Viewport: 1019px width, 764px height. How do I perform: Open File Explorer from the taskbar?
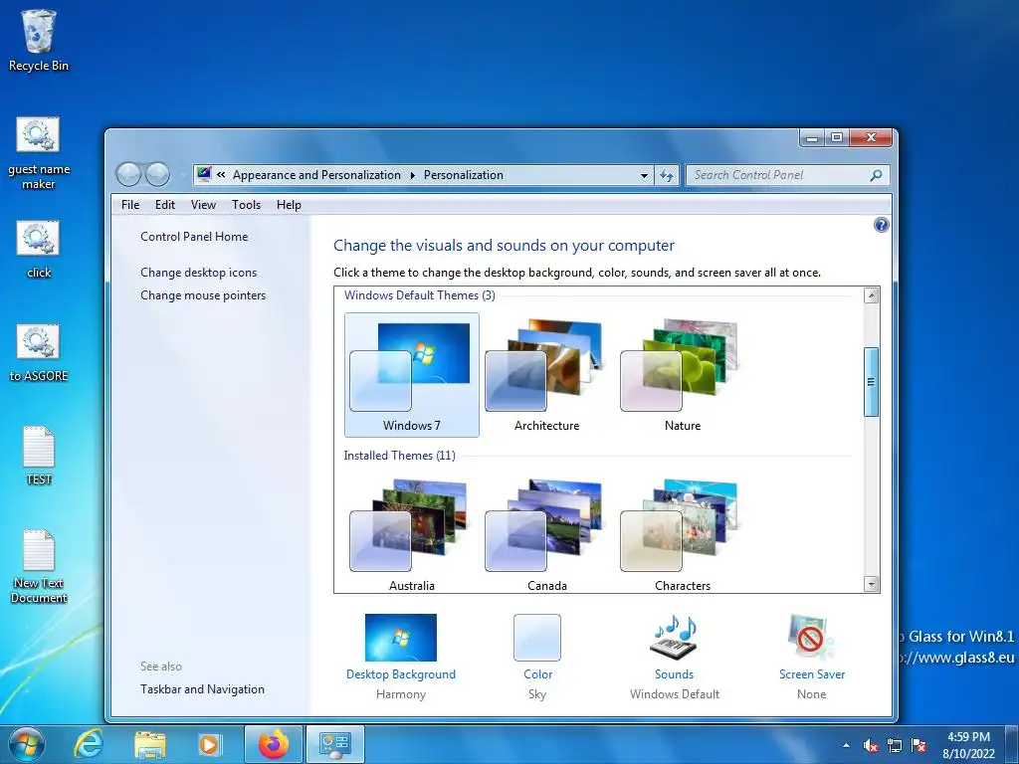pos(149,744)
